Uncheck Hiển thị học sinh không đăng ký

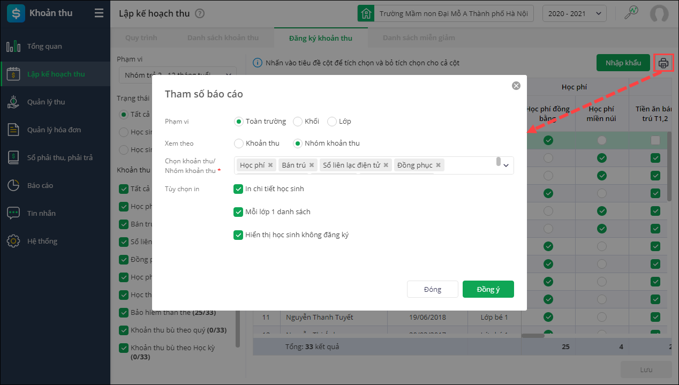coord(239,235)
